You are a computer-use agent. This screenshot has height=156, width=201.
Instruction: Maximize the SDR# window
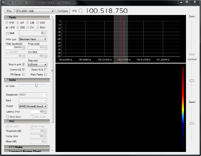(x=187, y=2)
